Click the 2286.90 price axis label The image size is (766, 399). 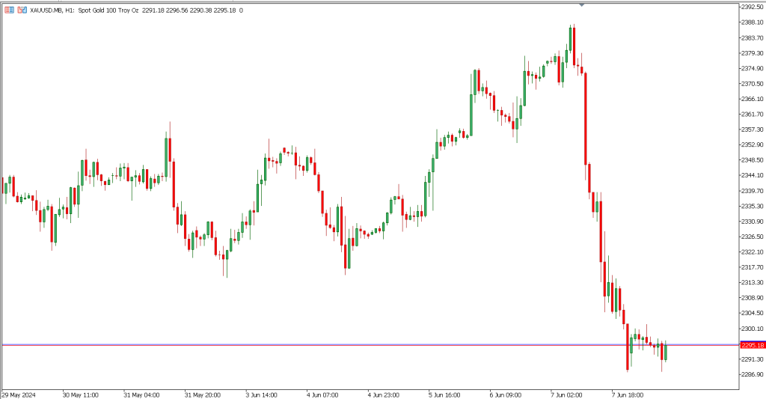coord(753,374)
